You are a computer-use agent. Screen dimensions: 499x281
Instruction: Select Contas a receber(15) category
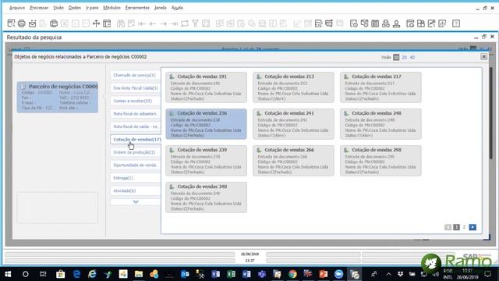[x=136, y=101]
